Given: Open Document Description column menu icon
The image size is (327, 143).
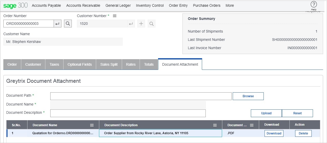Looking at the screenshot, I should pos(215,125).
